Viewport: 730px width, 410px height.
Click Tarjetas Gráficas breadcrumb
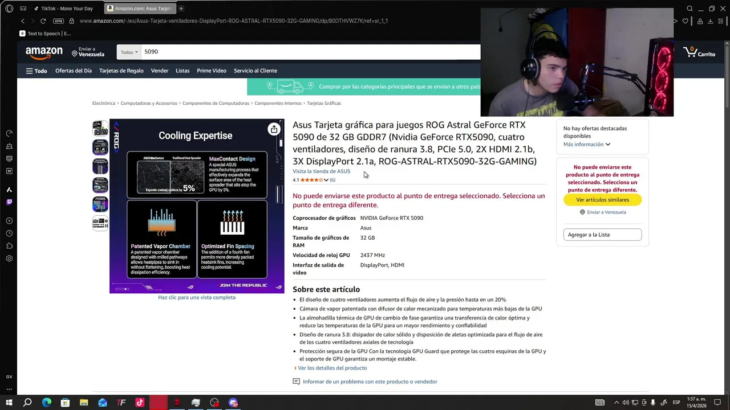pyautogui.click(x=324, y=103)
